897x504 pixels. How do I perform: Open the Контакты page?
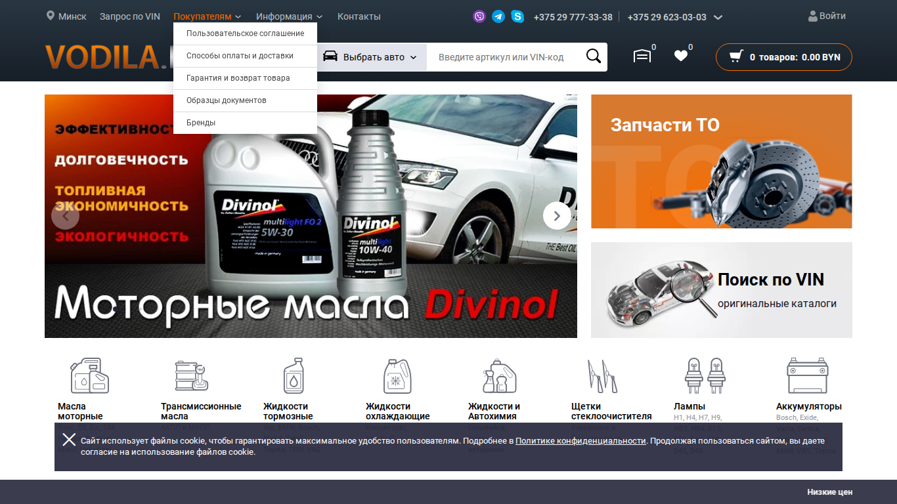click(359, 16)
